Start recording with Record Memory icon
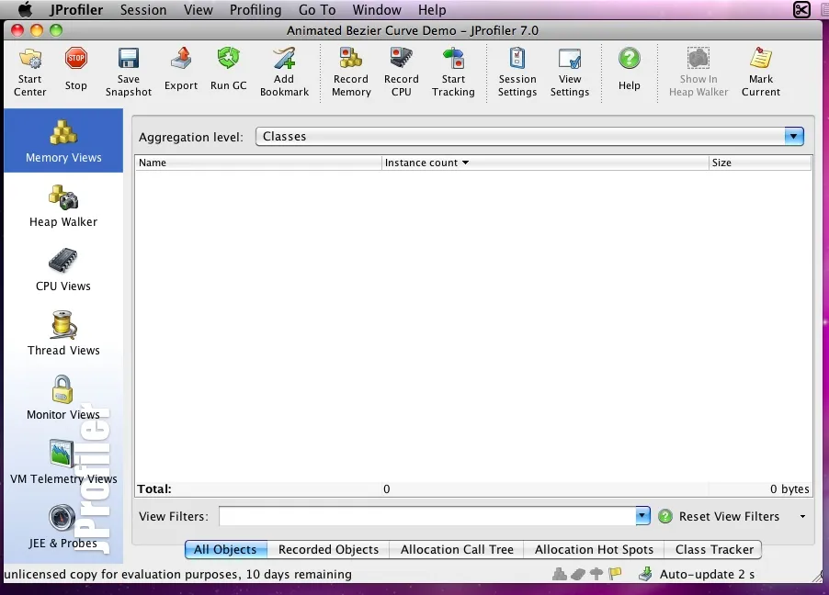 pos(351,59)
